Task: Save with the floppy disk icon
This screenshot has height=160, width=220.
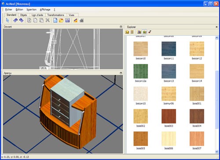Action: tap(67, 20)
